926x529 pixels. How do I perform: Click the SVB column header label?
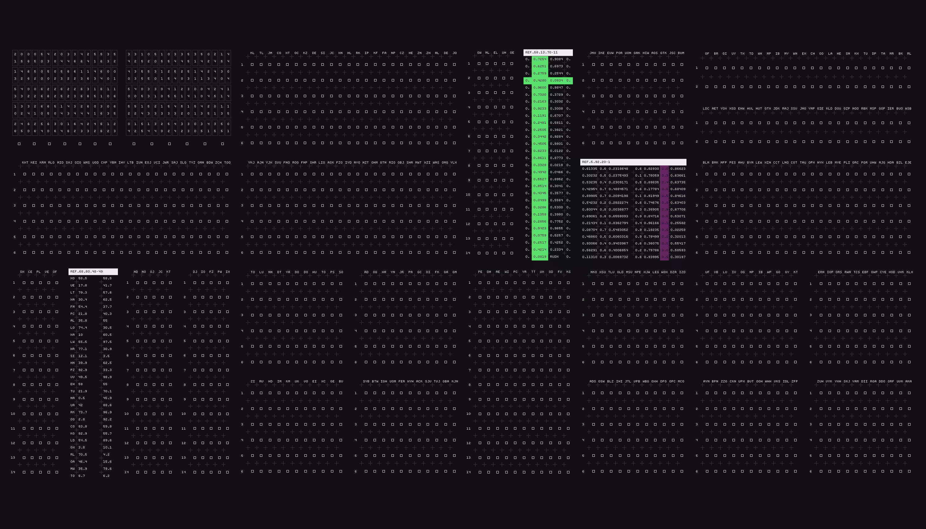(366, 381)
